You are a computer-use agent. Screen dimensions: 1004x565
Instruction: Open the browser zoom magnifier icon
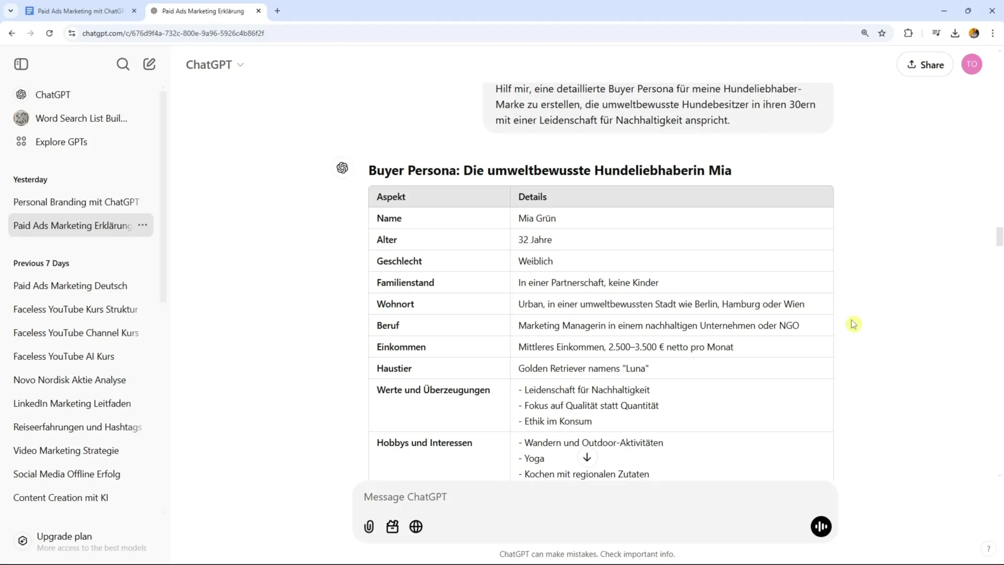865,33
